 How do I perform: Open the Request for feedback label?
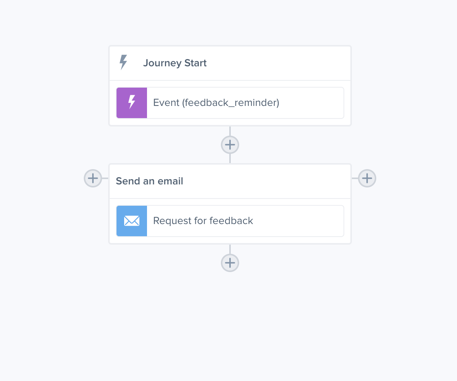[x=203, y=221]
